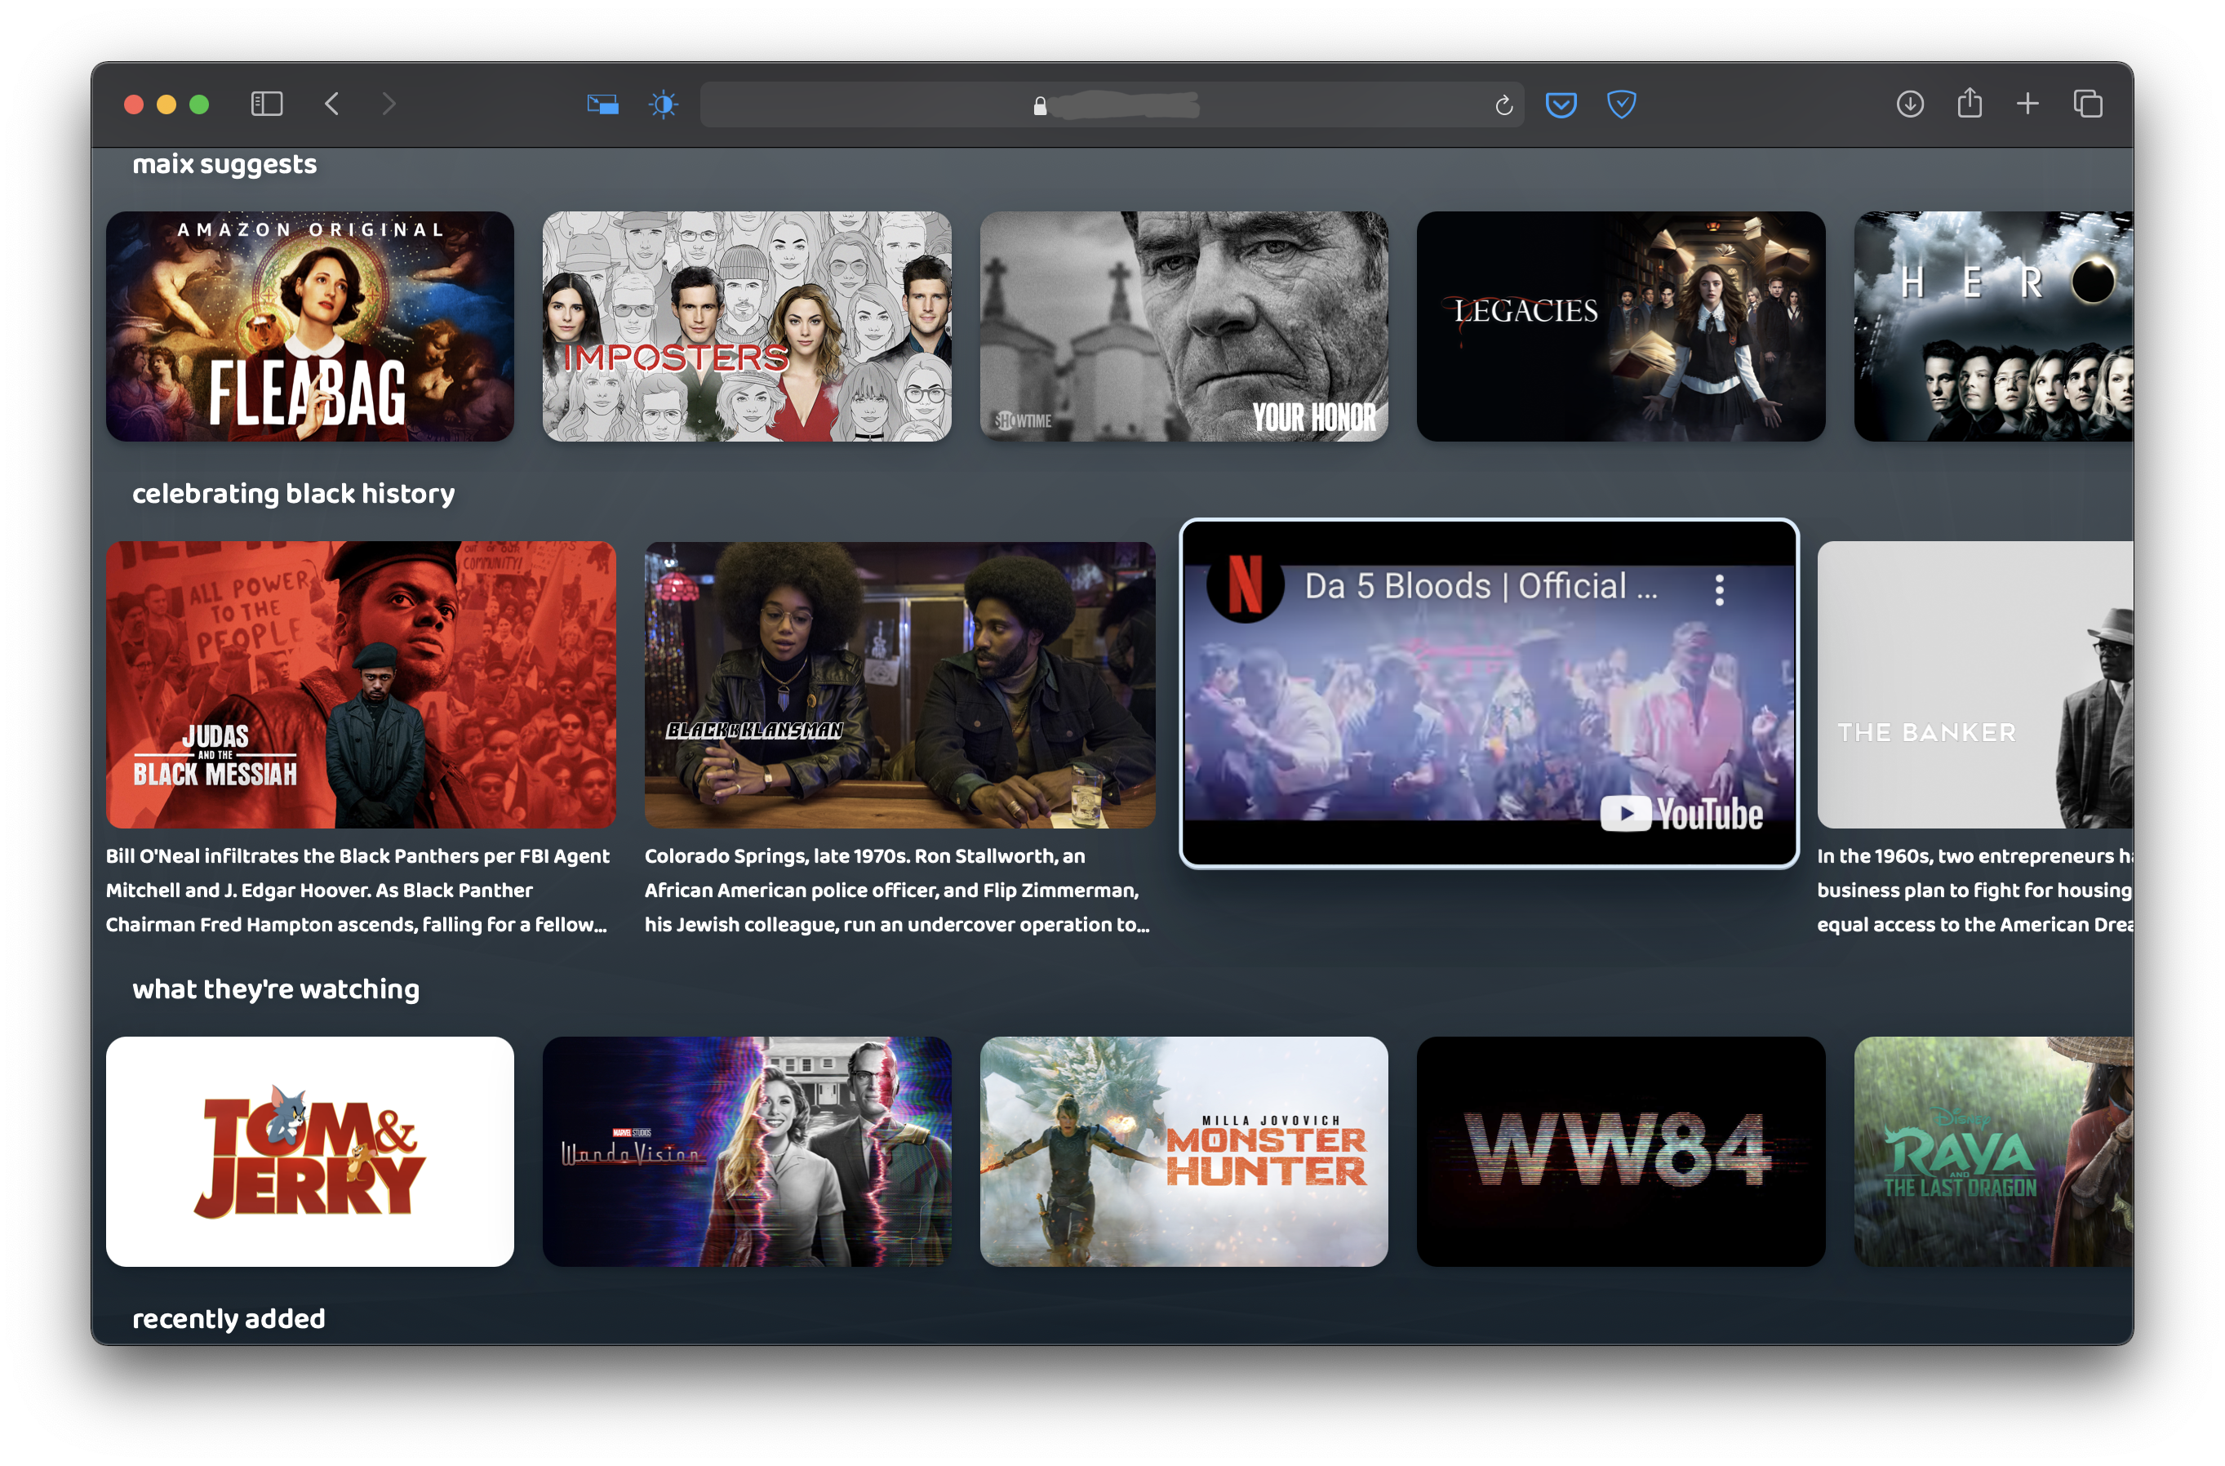The width and height of the screenshot is (2225, 1466).
Task: Click the YouTube logo on the trailer
Action: [x=1681, y=814]
